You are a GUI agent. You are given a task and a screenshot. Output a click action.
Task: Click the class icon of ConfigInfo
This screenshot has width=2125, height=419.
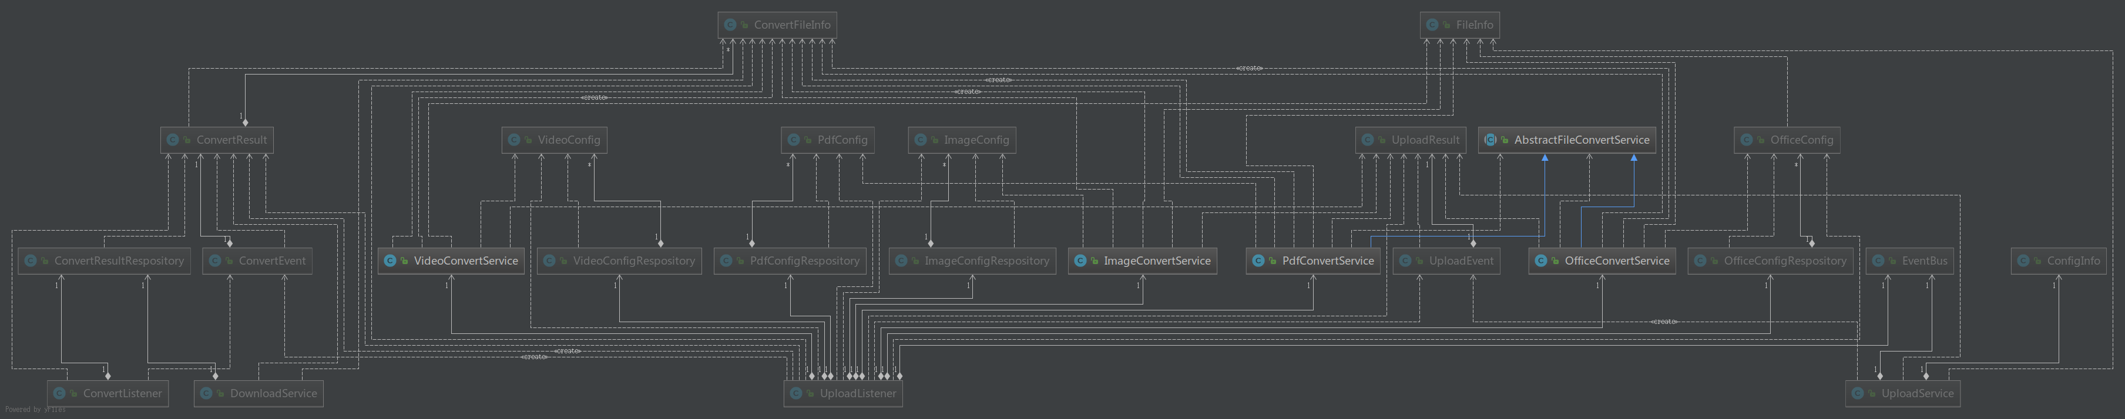(x=2023, y=261)
